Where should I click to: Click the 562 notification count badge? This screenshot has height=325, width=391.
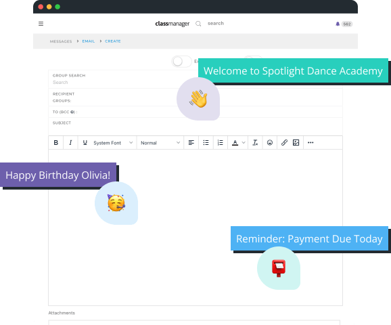[347, 24]
